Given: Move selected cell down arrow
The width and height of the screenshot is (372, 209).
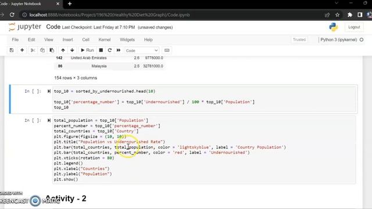Looking at the screenshot, I should [72, 51].
